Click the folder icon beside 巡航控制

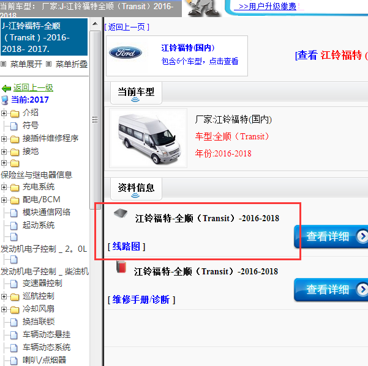(15, 297)
